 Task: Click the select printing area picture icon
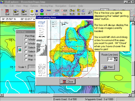(20, 50)
